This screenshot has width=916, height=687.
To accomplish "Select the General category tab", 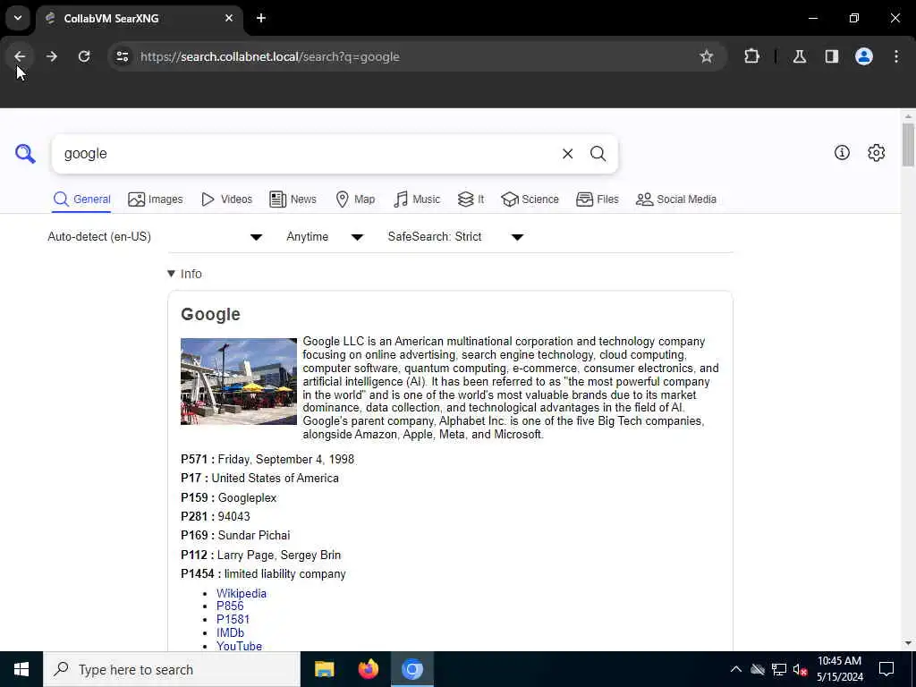I will coord(81,199).
